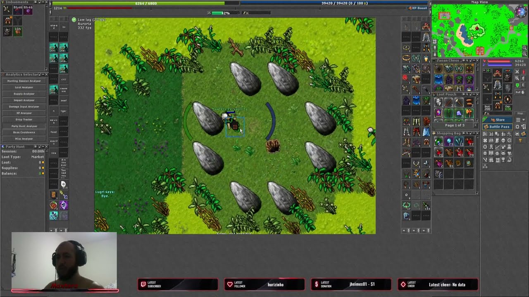Image resolution: width=529 pixels, height=297 pixels.
Task: Select Impact Analyser
Action: 24,100
